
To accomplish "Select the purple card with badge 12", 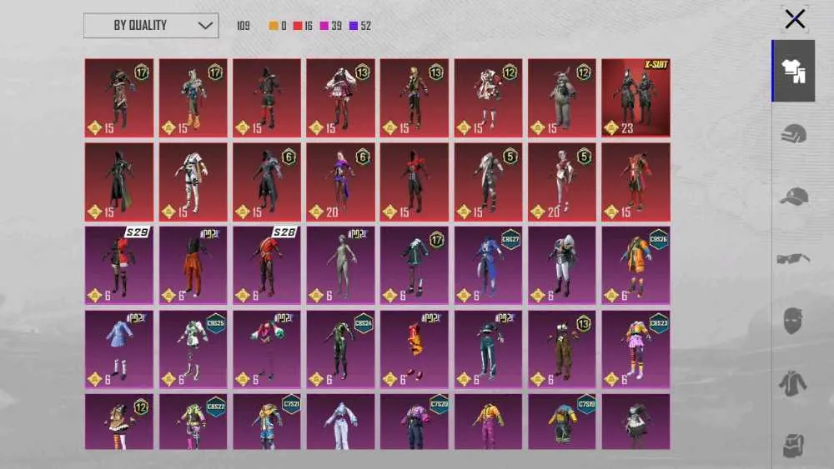I will click(118, 422).
